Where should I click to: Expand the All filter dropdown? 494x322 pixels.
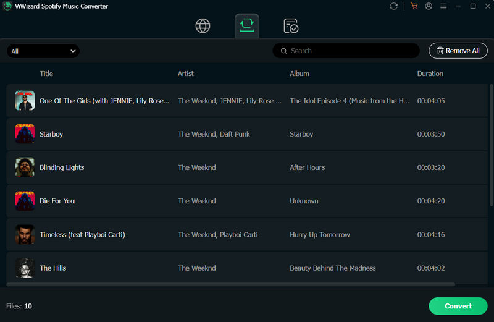(43, 51)
